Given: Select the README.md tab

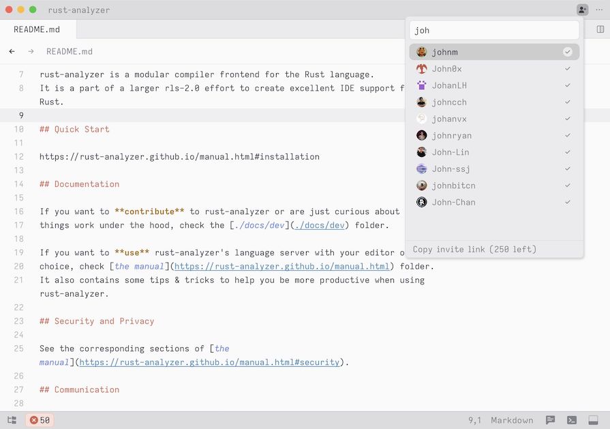Looking at the screenshot, I should tap(37, 29).
